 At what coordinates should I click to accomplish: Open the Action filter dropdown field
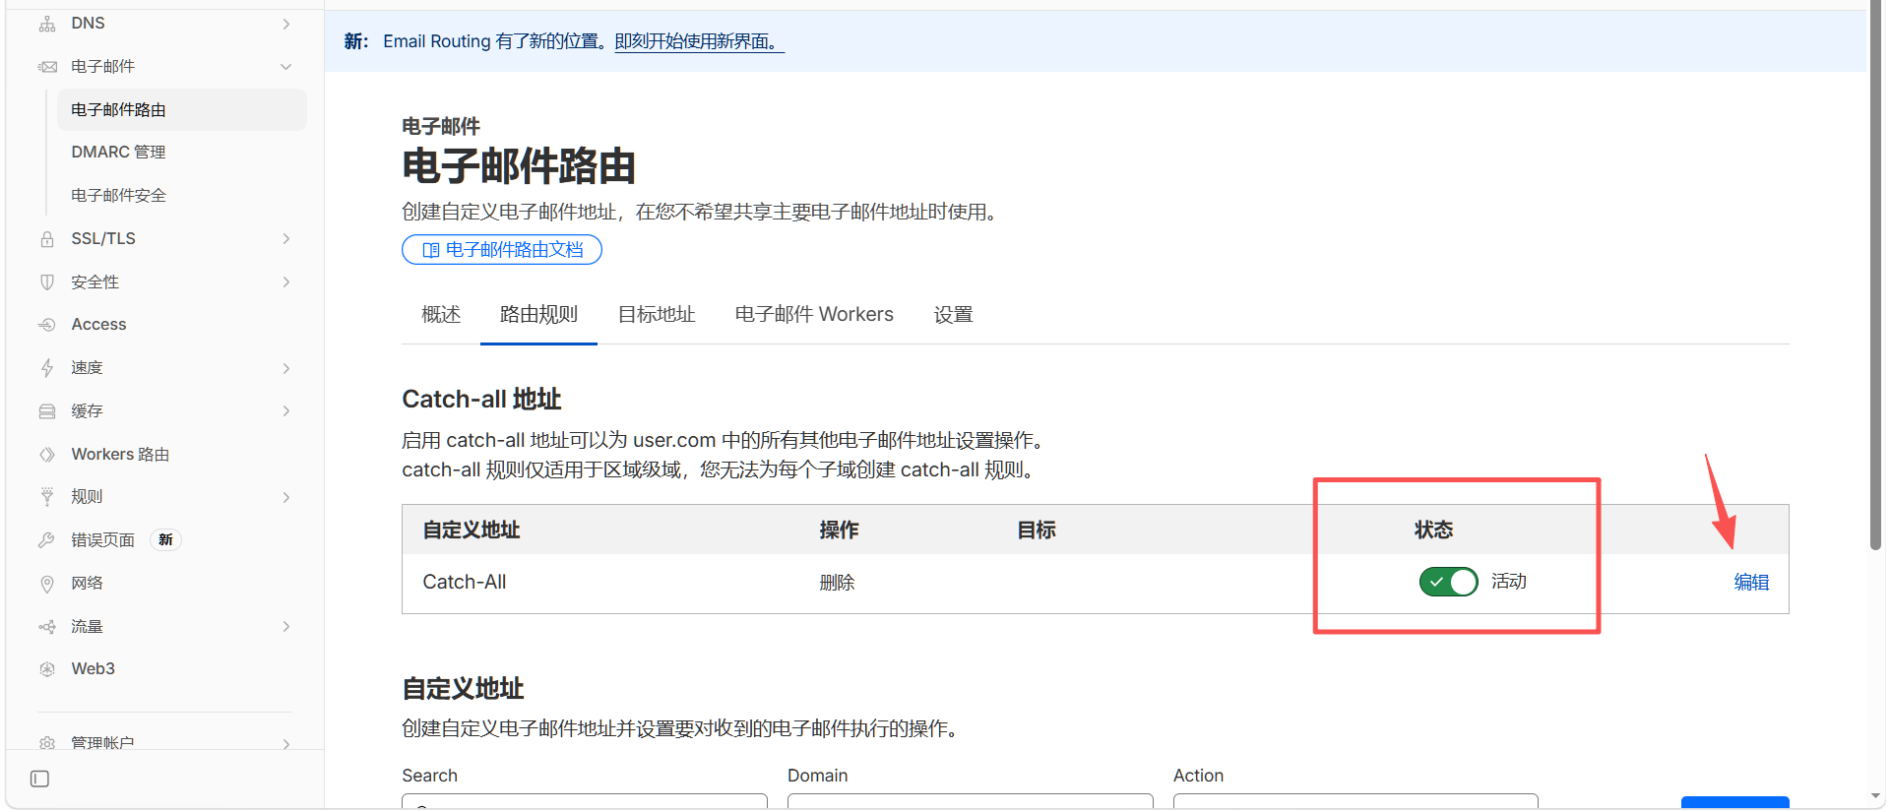[x=1355, y=801]
